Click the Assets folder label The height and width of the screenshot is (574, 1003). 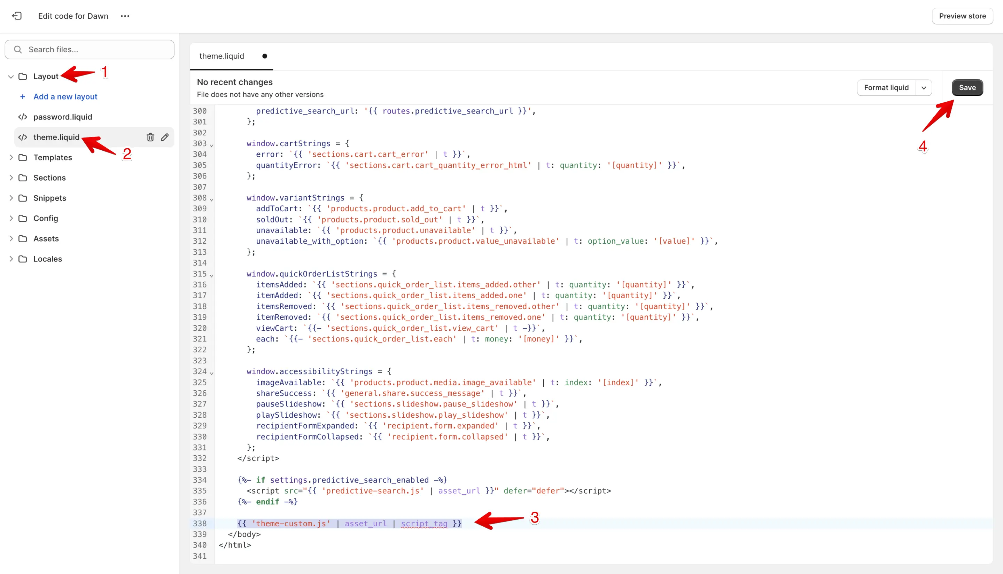(x=46, y=238)
